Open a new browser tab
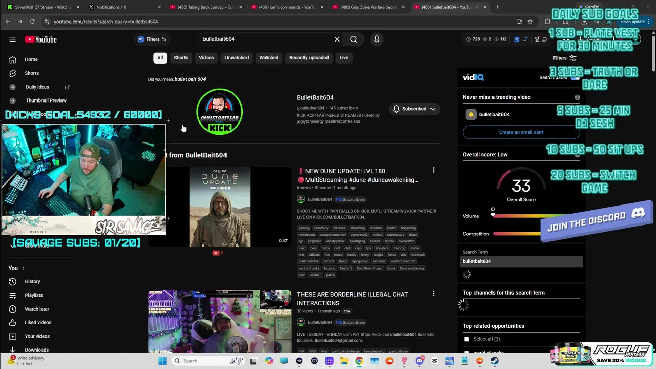656x369 pixels. [497, 7]
